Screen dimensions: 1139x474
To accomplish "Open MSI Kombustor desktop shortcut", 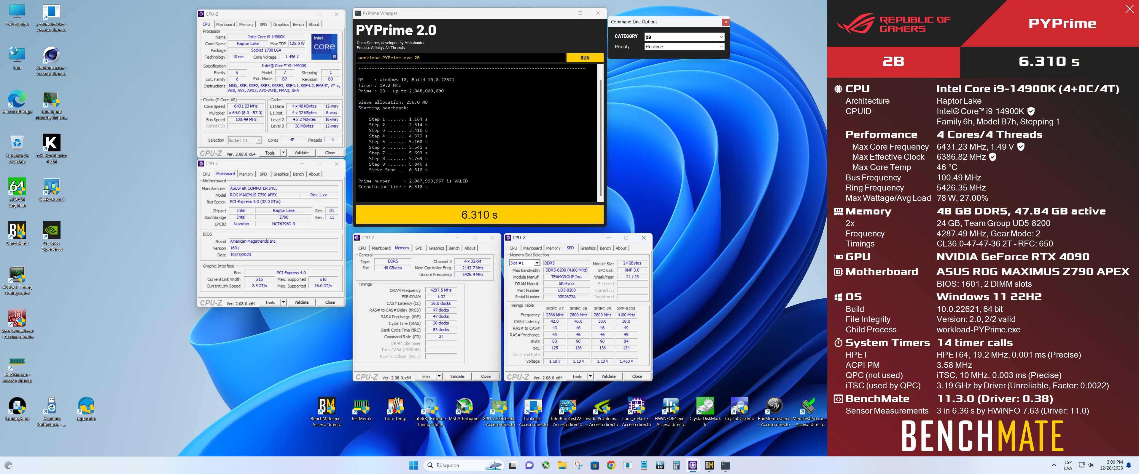I will click(x=51, y=148).
